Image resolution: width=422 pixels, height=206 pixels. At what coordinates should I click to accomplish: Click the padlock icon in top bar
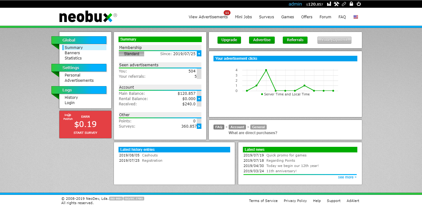tap(351, 4)
